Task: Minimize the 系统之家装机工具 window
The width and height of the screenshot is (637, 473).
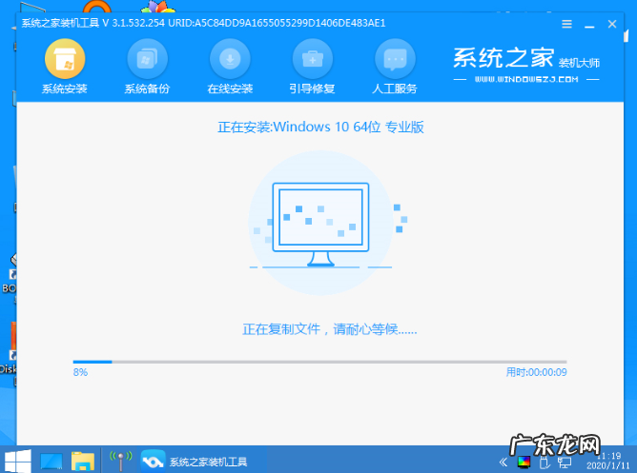Action: point(589,25)
